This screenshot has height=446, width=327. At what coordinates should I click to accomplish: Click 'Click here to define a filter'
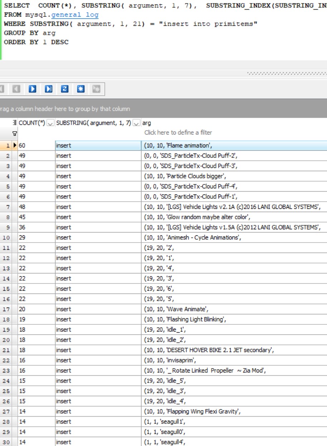tap(178, 133)
